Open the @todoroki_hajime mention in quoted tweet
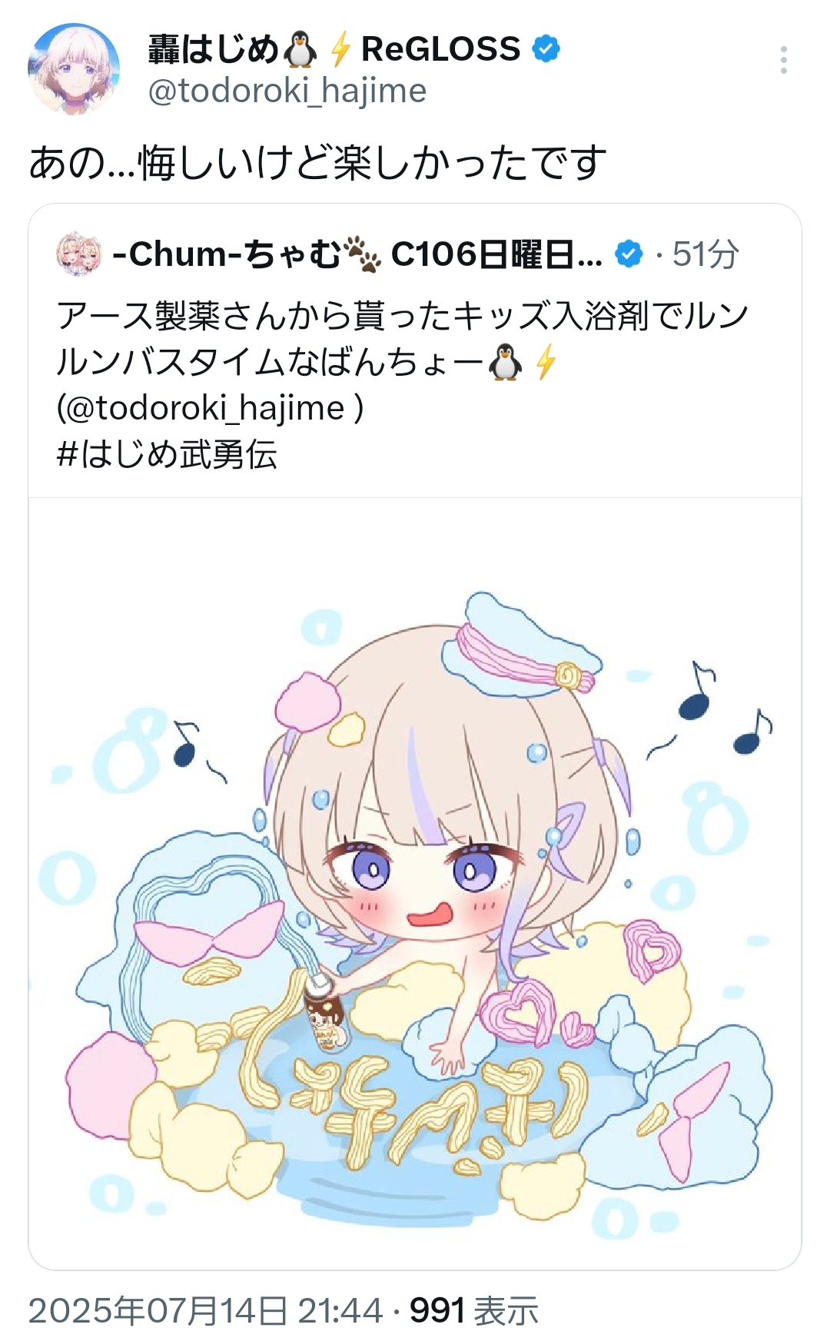830x1341 pixels. (x=210, y=408)
